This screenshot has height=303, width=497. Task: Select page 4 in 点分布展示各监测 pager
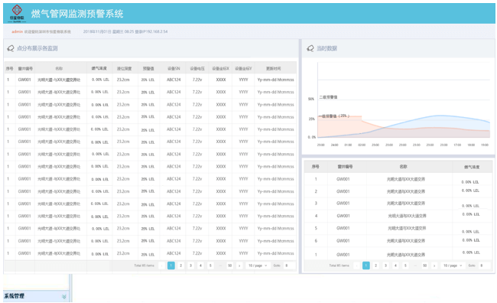tap(200, 266)
